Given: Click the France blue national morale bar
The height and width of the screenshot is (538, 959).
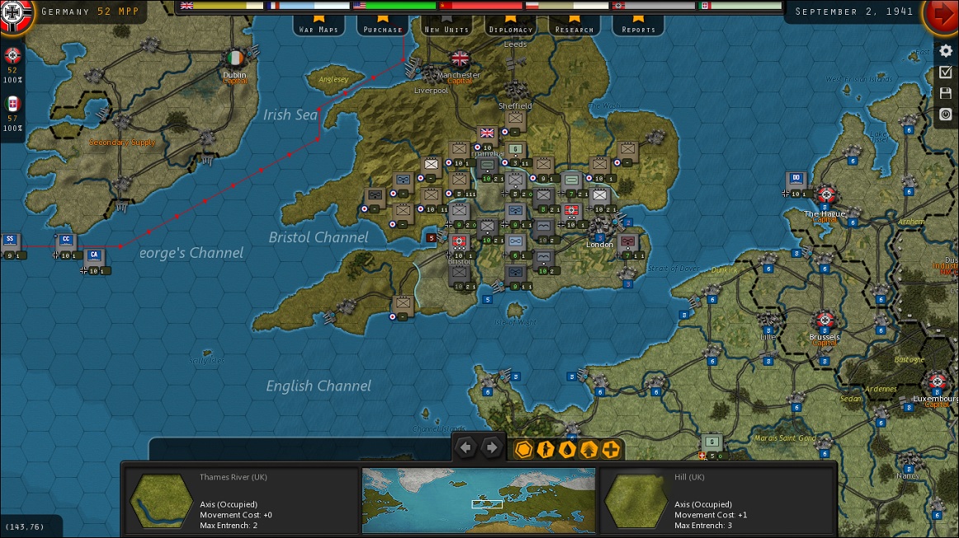Looking at the screenshot, I should tap(309, 6).
